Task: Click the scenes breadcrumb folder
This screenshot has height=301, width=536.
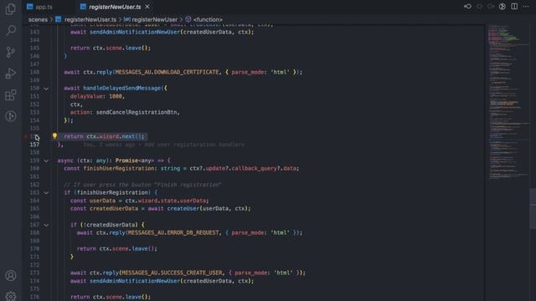Action: (38, 19)
